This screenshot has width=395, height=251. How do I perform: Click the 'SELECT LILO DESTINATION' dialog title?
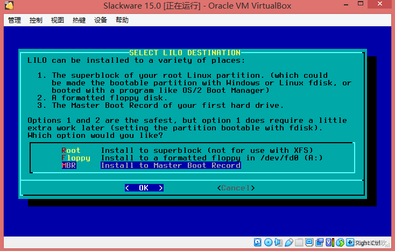point(185,53)
